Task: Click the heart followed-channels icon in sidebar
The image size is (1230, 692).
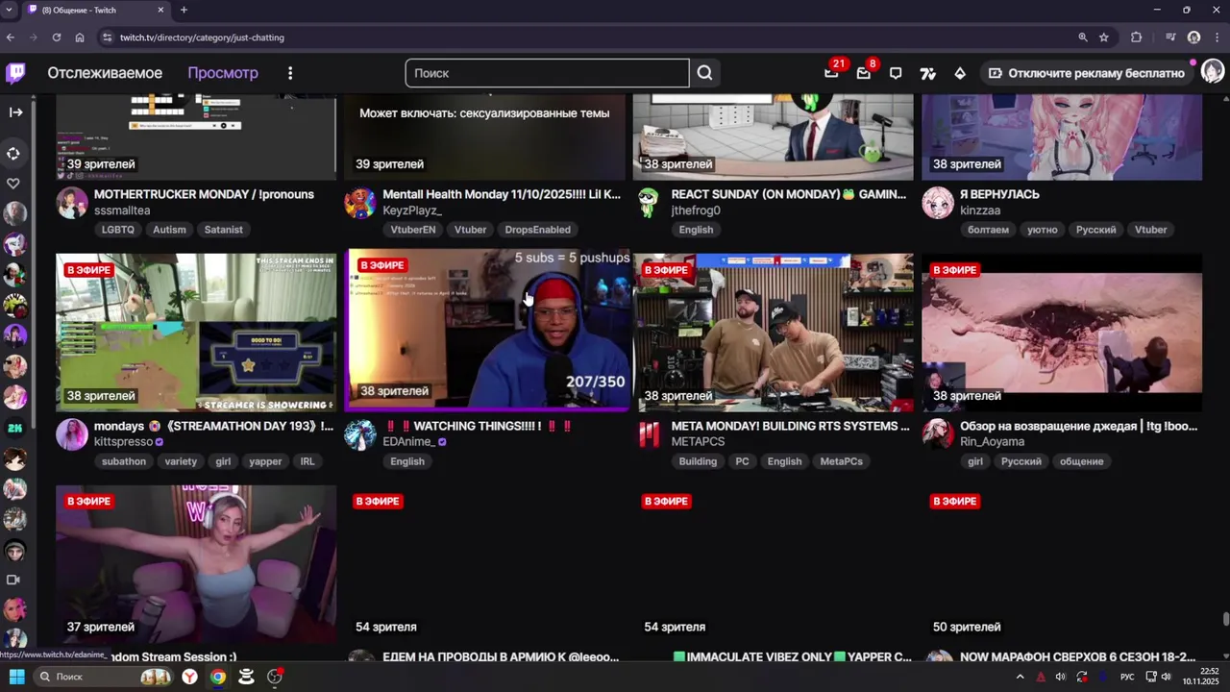Action: 13,183
